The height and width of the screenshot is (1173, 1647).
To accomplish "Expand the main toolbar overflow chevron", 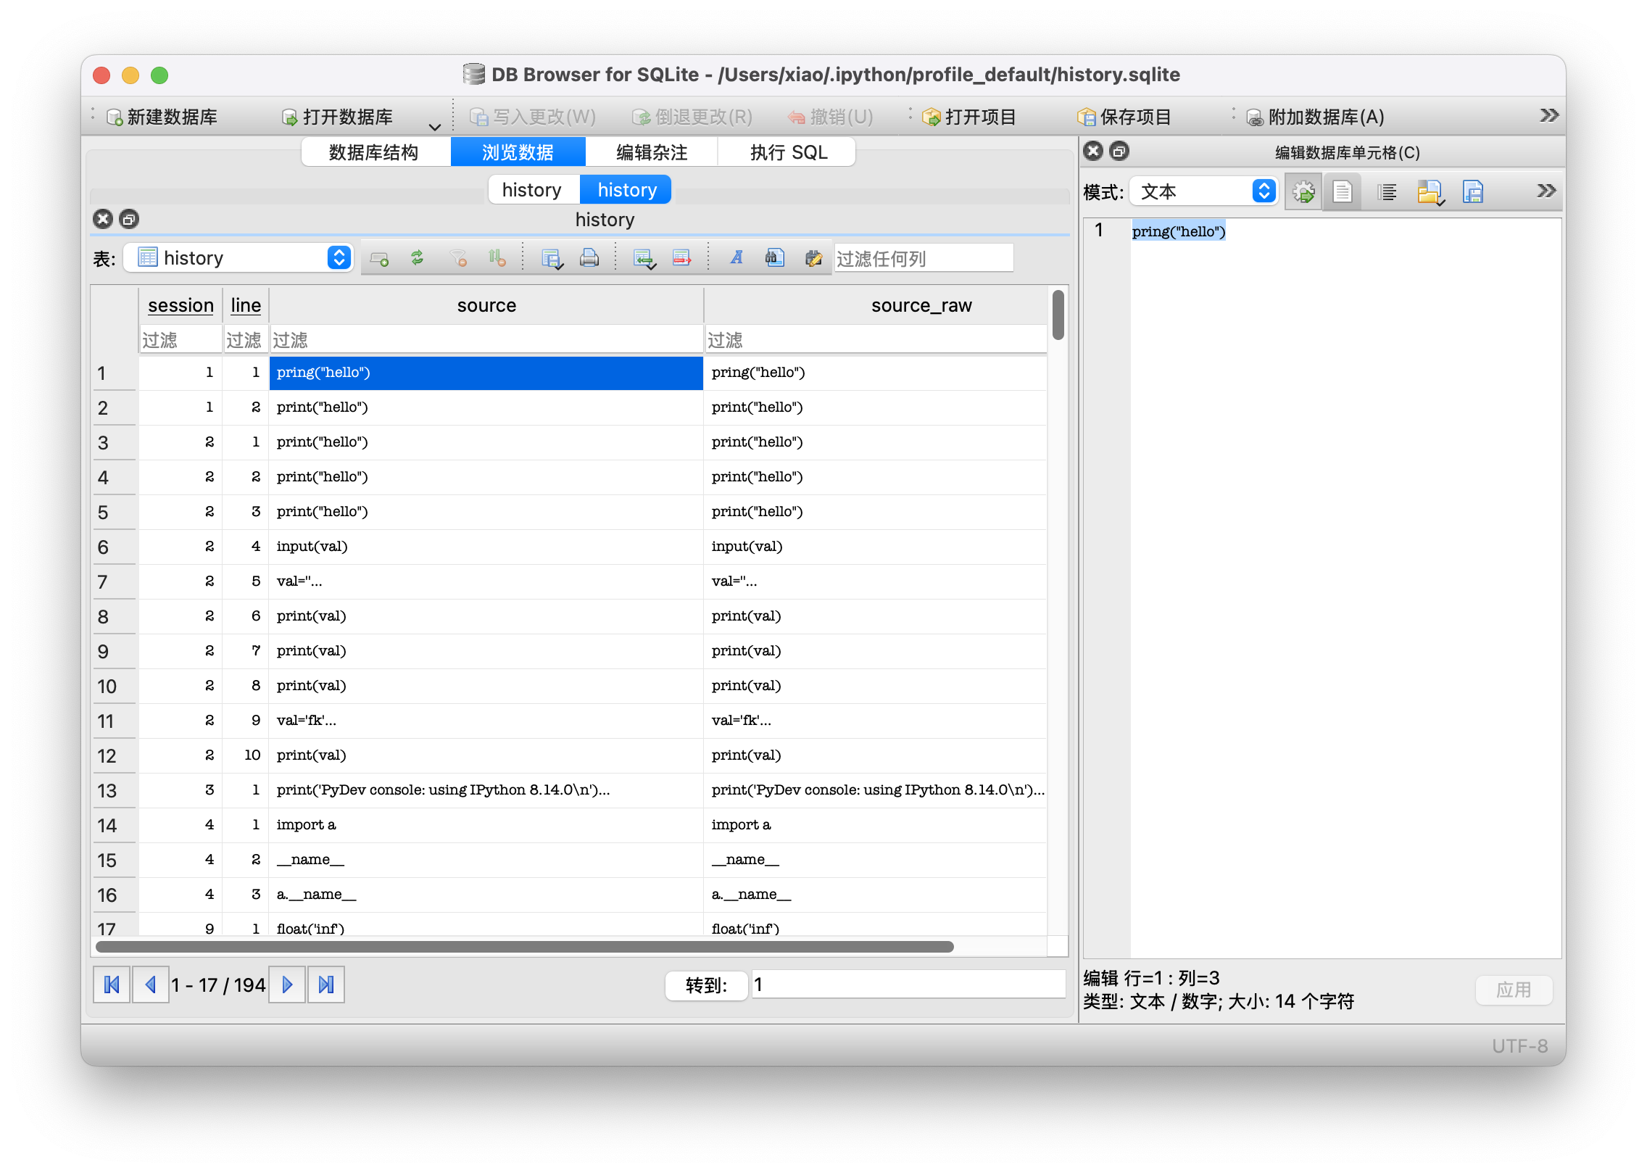I will pos(1548,116).
